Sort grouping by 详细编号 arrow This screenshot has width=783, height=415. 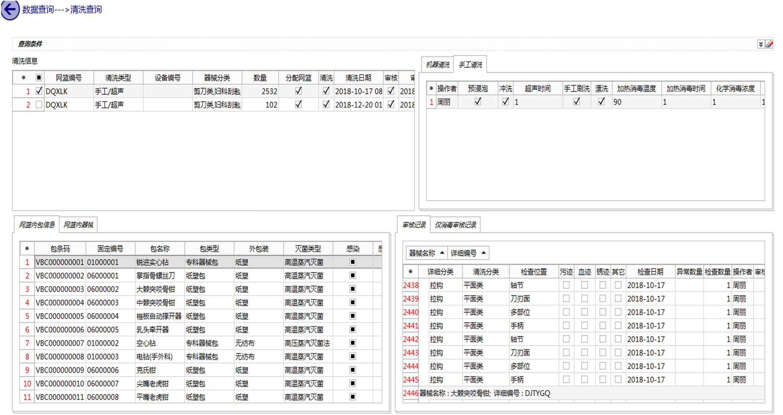pos(484,253)
